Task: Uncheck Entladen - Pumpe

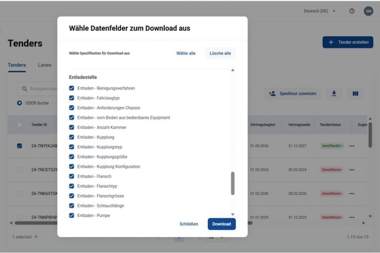Action: (x=71, y=215)
